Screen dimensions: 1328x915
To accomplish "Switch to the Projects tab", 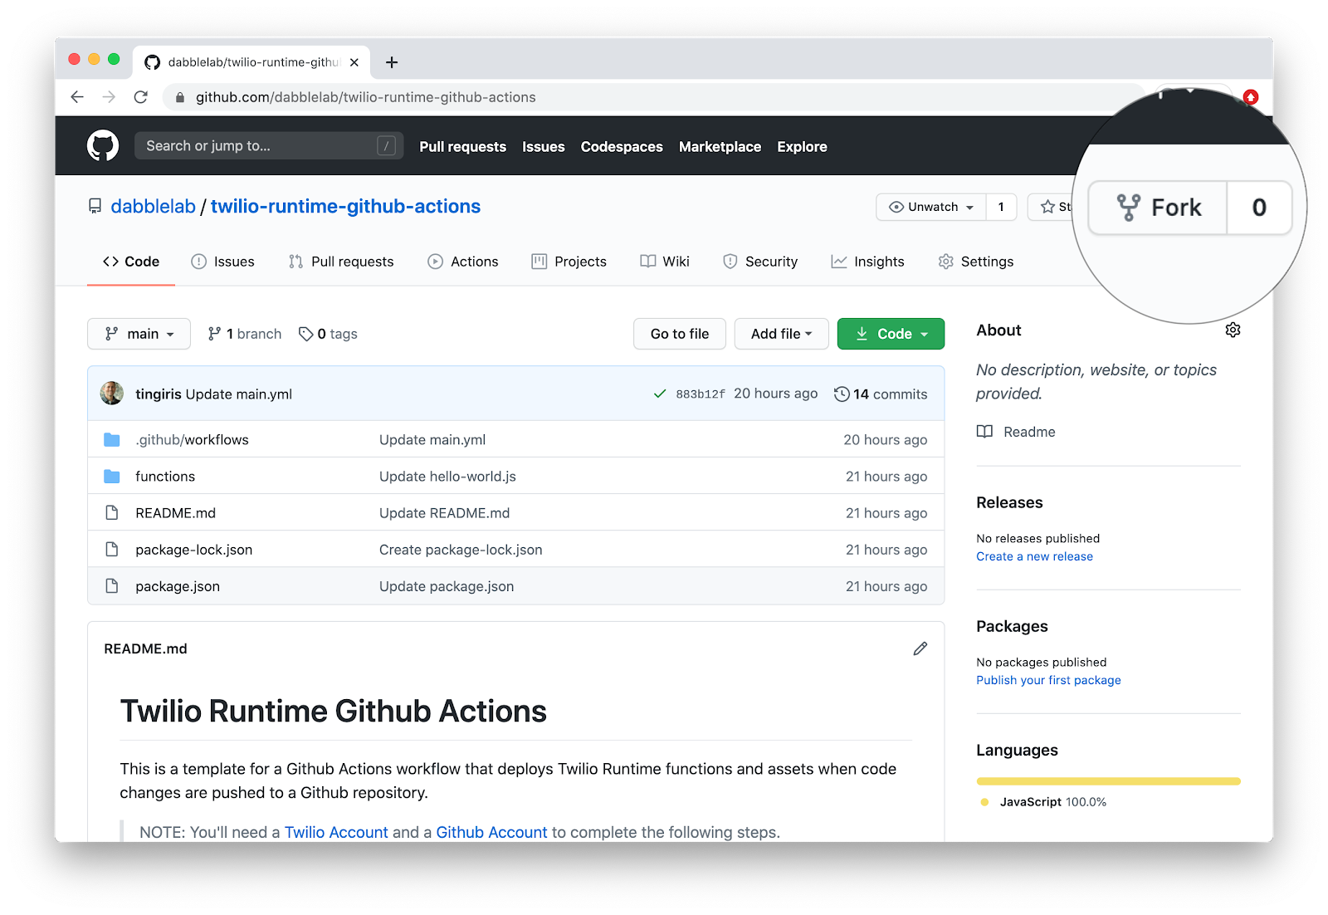I will (569, 262).
